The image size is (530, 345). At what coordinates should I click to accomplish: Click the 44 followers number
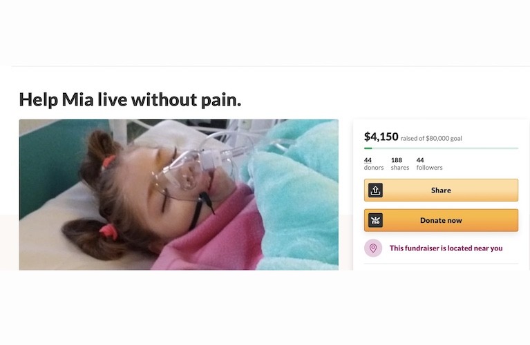[420, 160]
